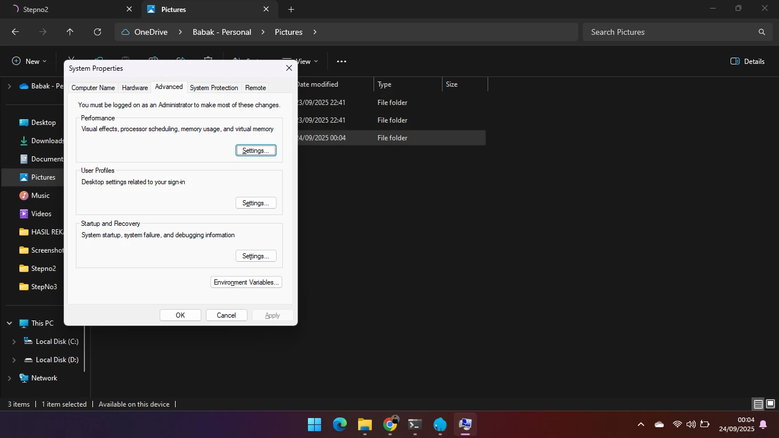Collapse the This PC tree node
This screenshot has height=438, width=779.
pos(9,323)
